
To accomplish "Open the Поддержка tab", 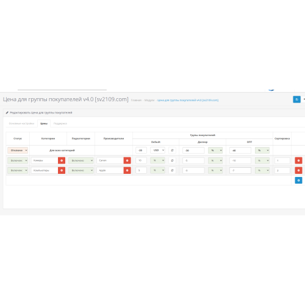I will coord(60,123).
